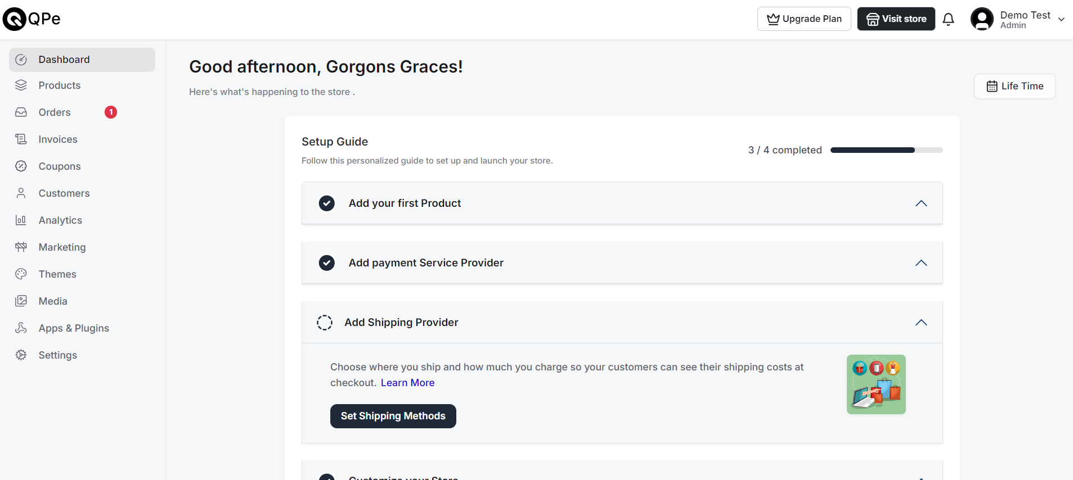Click the Invoices sidebar icon
Screen dimensions: 1073x480
point(21,139)
